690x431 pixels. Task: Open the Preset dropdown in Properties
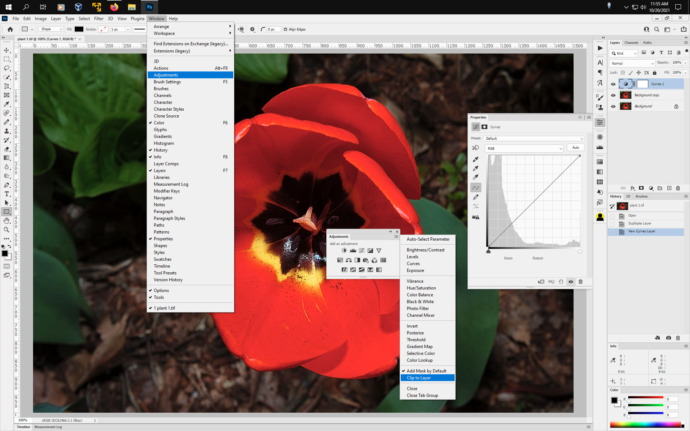533,138
